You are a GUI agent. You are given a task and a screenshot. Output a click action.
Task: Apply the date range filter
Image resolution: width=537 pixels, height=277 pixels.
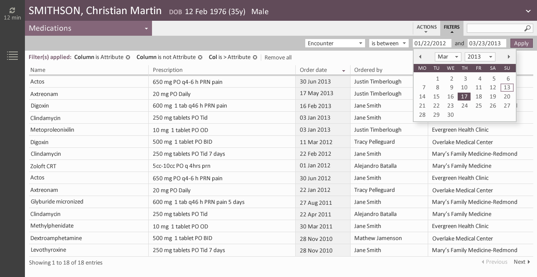[521, 43]
